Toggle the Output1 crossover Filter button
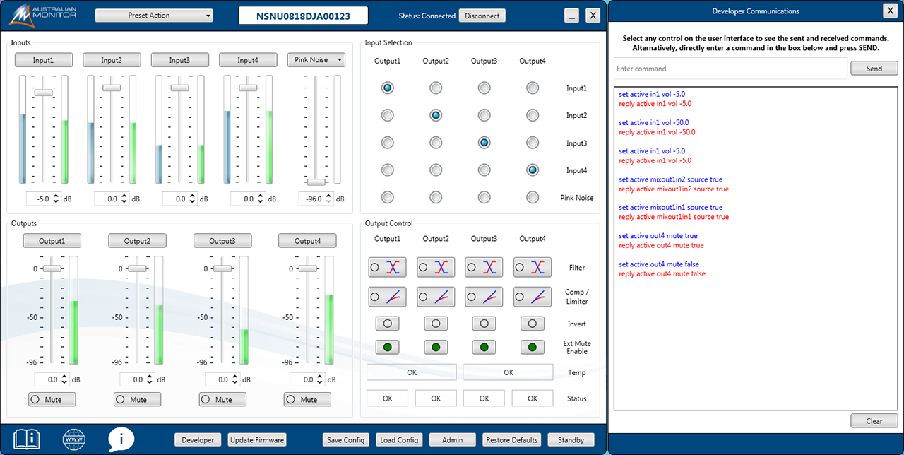 pos(387,267)
